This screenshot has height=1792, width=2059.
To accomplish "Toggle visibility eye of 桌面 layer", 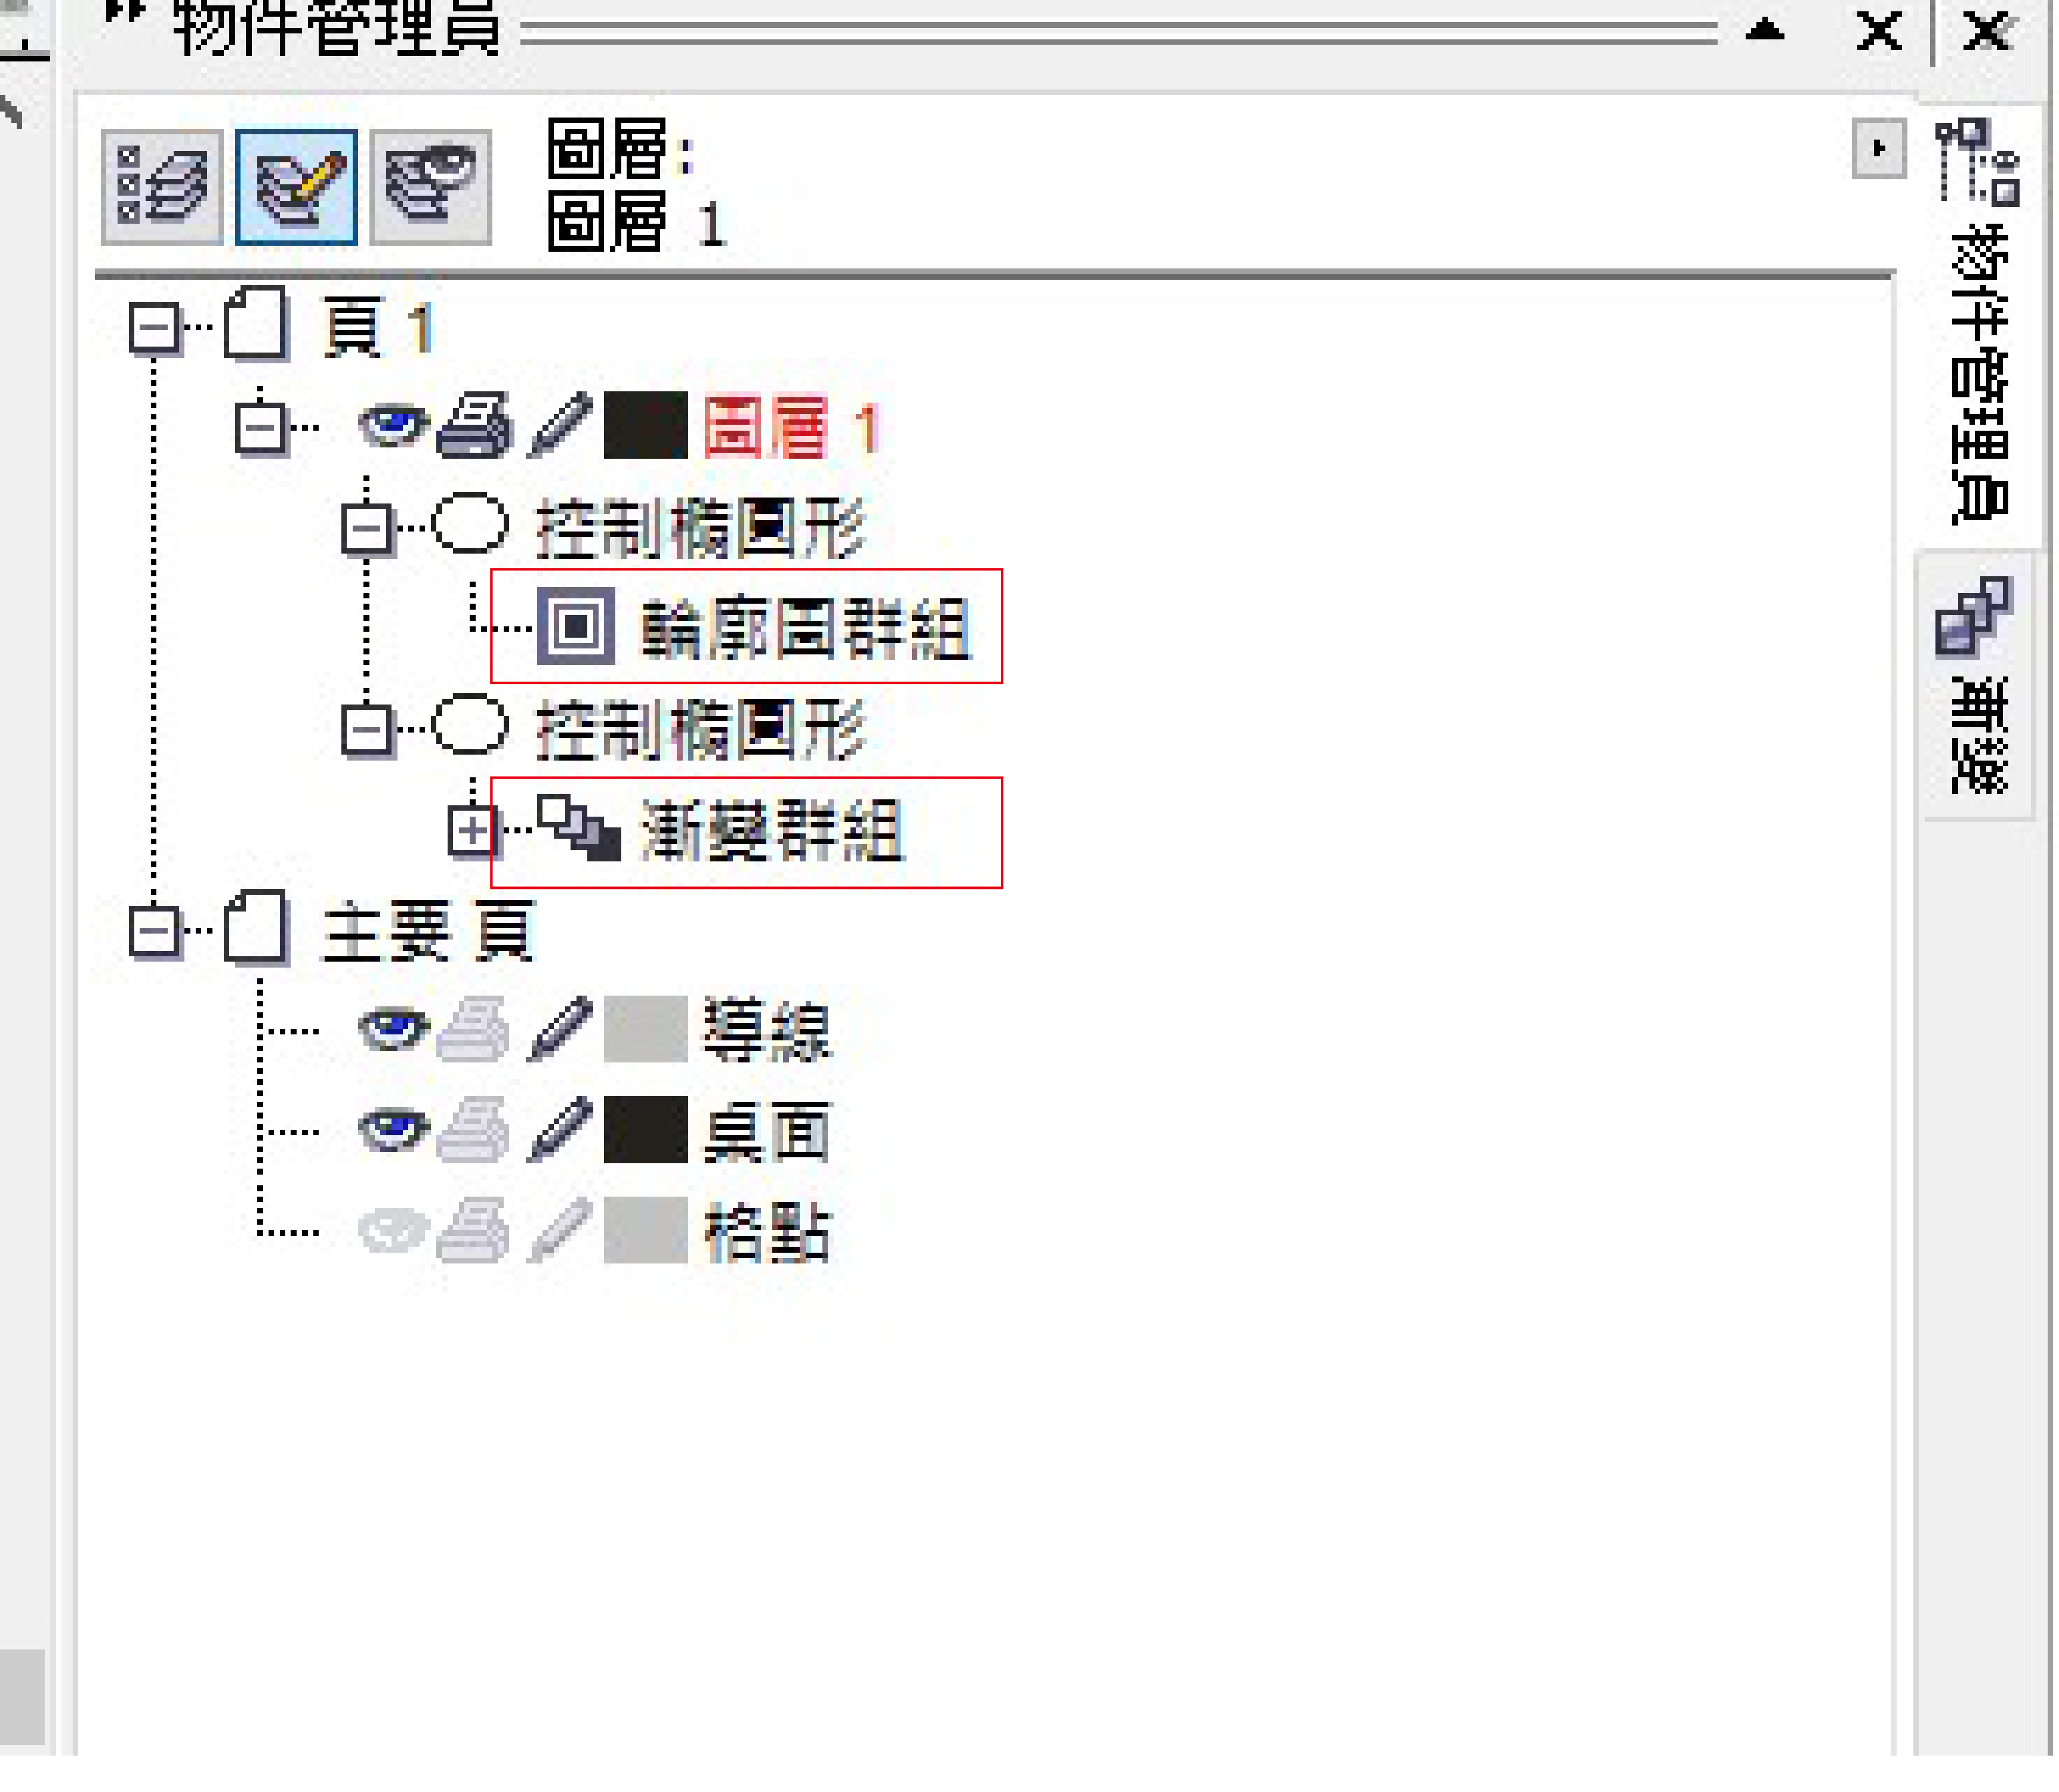I will click(395, 1130).
